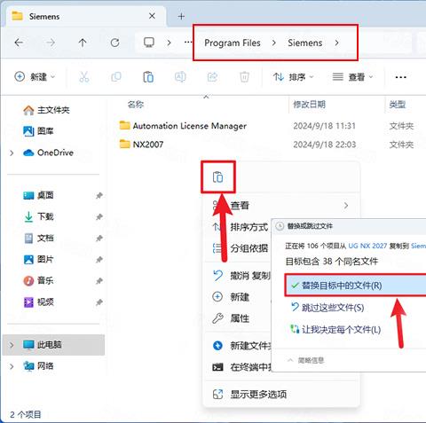Screen dimensions: 426x423
Task: Add a new tab with plus button
Action: tap(181, 16)
